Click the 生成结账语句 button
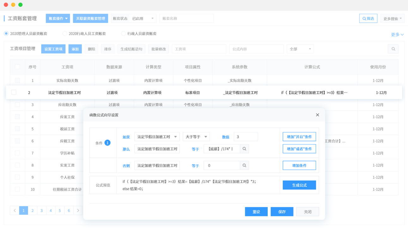This screenshot has width=408, height=228. pos(131,49)
